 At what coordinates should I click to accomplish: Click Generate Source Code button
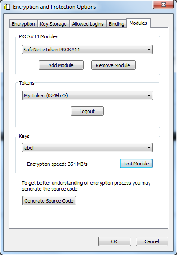(x=49, y=201)
